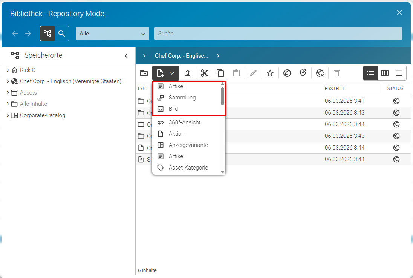Viewport: 413px width, 278px height.
Task: Toggle the search mode magnifier button
Action: tap(62, 34)
